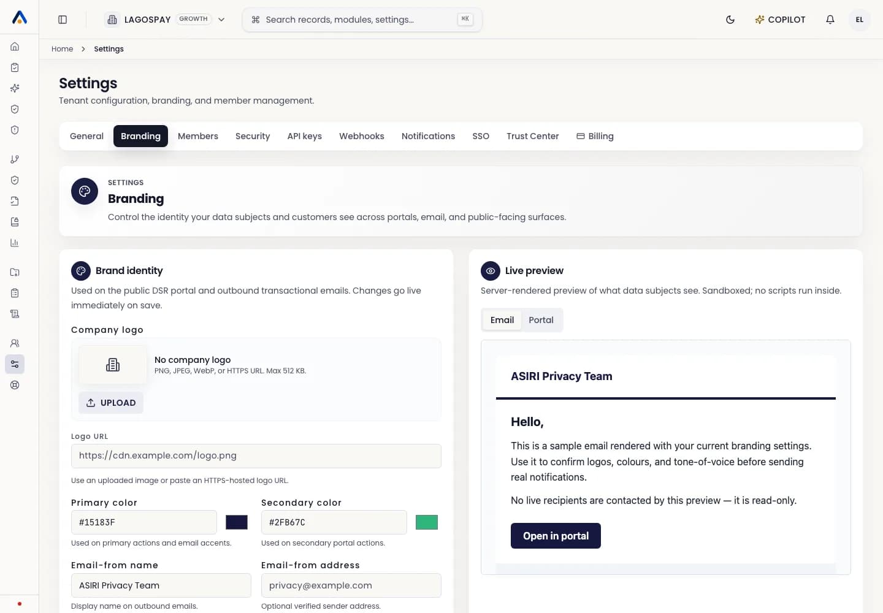Image resolution: width=883 pixels, height=613 pixels.
Task: Focus the Logo URL input field
Action: coord(256,456)
